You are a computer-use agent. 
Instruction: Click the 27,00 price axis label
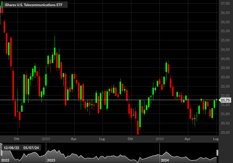[x=225, y=3]
